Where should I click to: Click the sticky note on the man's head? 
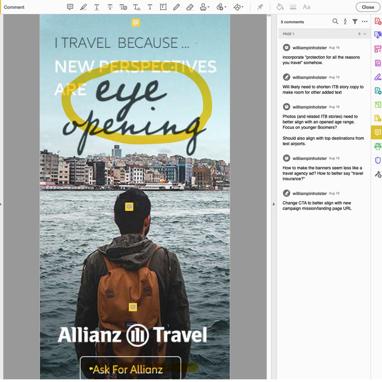129,207
